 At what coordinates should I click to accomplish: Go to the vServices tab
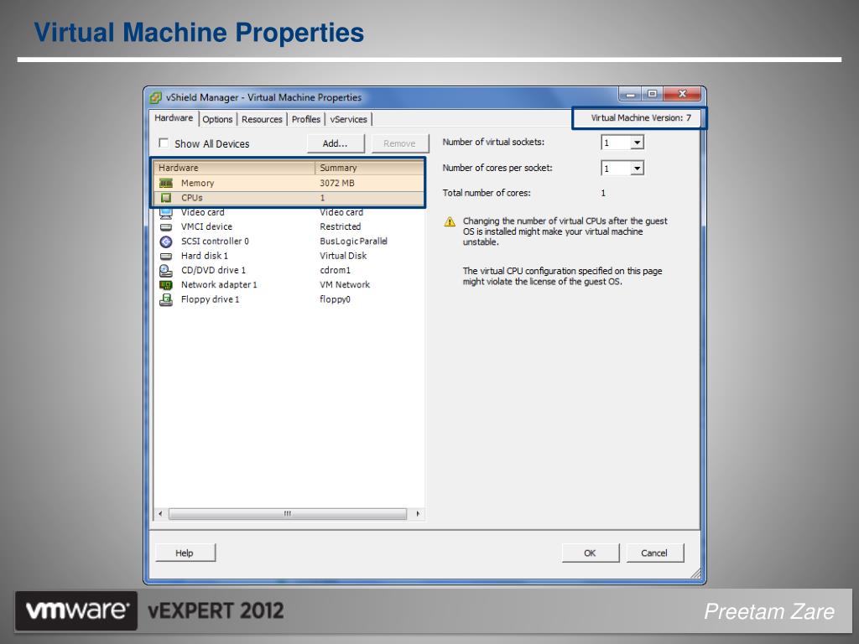pos(348,119)
